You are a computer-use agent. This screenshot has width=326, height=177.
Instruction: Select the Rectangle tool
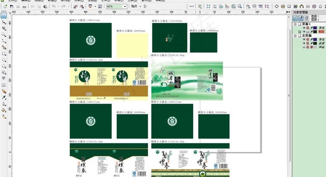coord(4,54)
